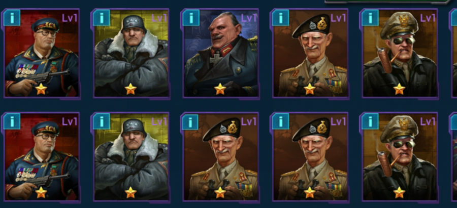The width and height of the screenshot is (457, 208).
Task: Open info for bottom-row middle beret officer
Action: [x=191, y=121]
